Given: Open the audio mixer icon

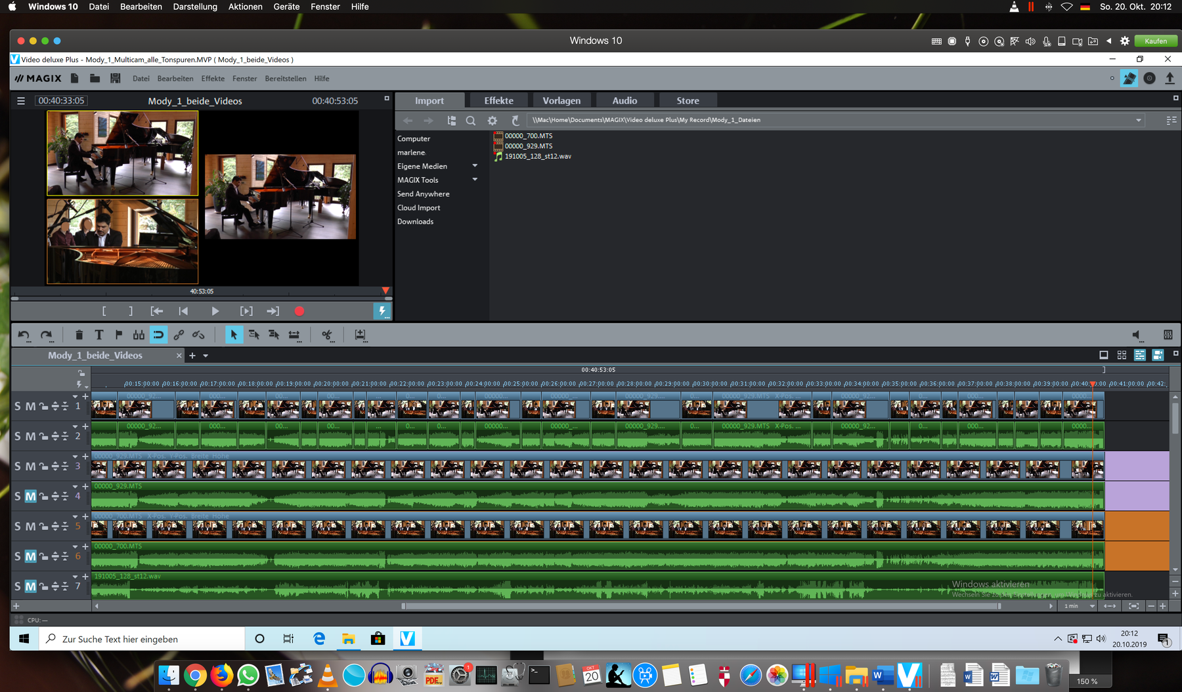Looking at the screenshot, I should (1168, 335).
